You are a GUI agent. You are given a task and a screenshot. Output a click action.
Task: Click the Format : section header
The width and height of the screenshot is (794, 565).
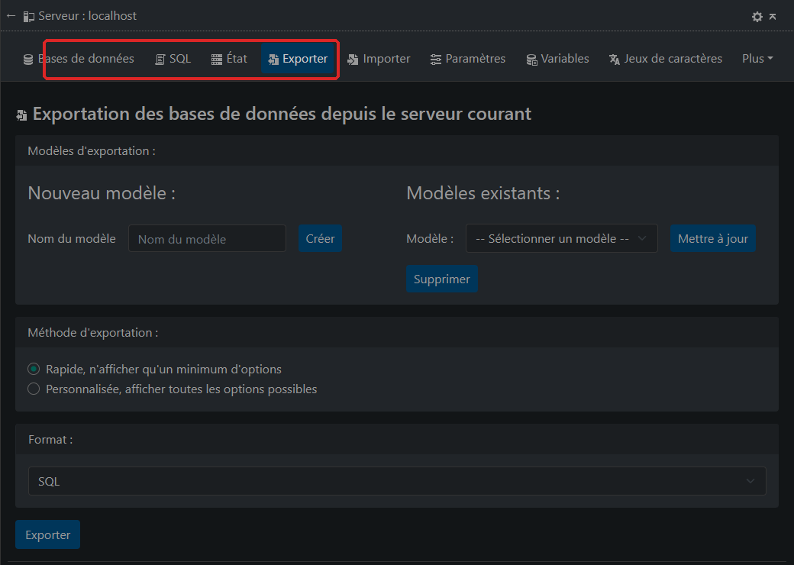[50, 440]
